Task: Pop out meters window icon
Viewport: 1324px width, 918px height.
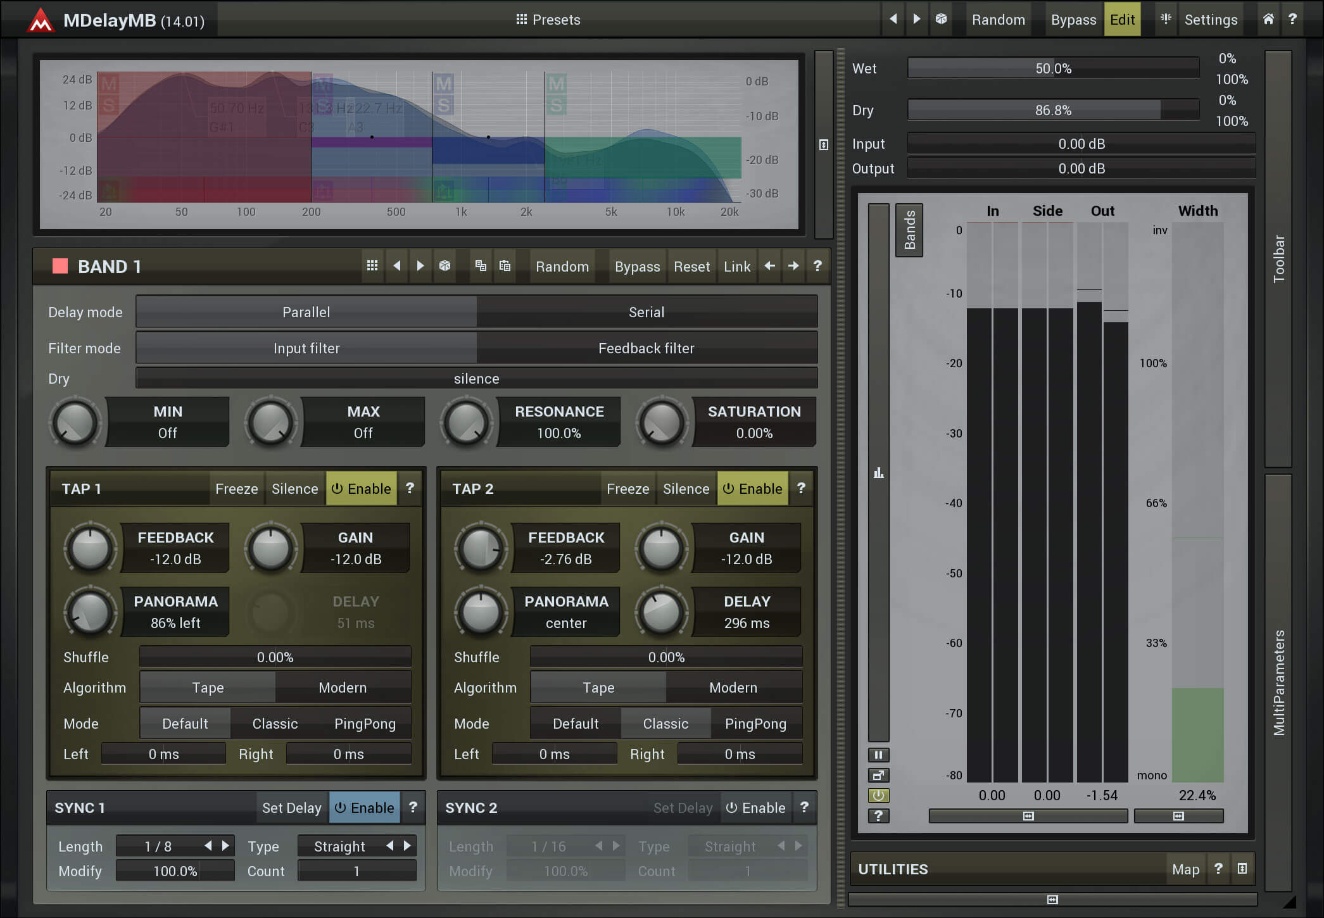Action: pos(878,775)
